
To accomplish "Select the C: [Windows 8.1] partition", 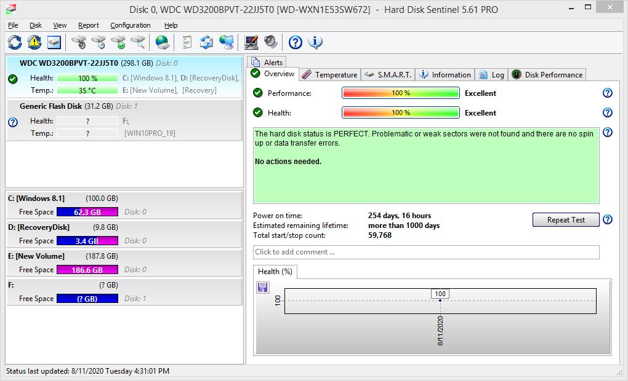I will click(x=124, y=205).
